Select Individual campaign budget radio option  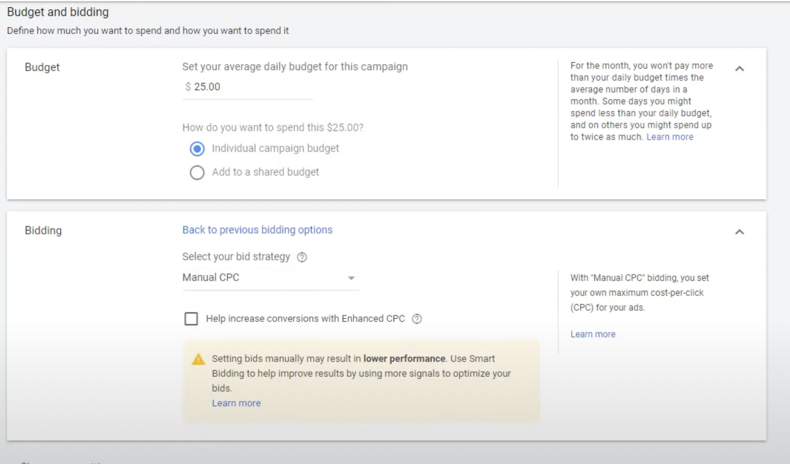(197, 149)
